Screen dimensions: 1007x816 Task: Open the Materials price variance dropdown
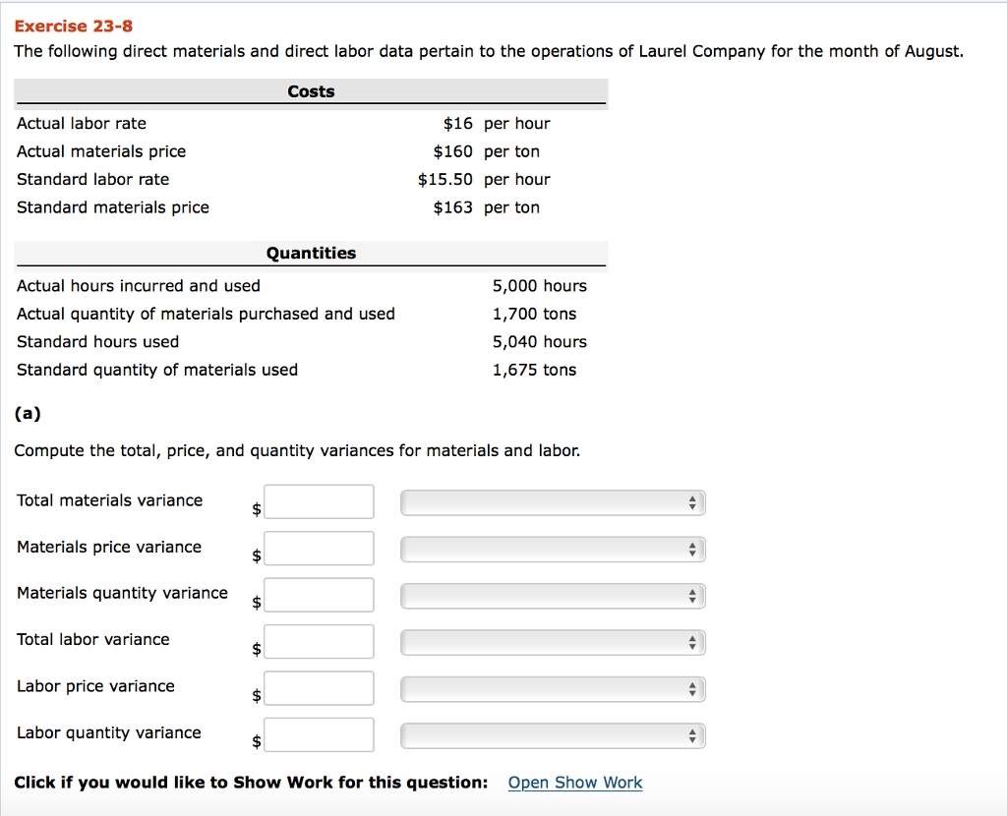coord(551,549)
